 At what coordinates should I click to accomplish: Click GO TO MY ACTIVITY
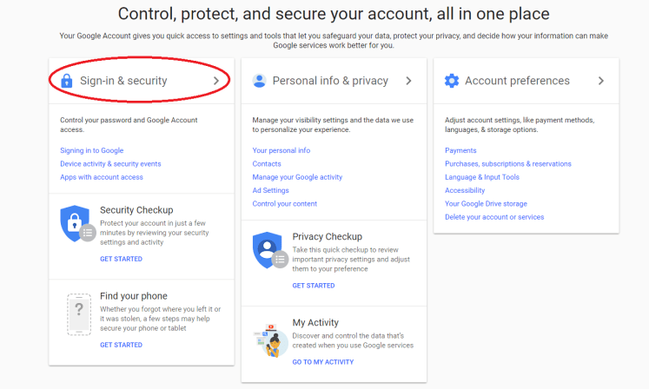click(322, 362)
